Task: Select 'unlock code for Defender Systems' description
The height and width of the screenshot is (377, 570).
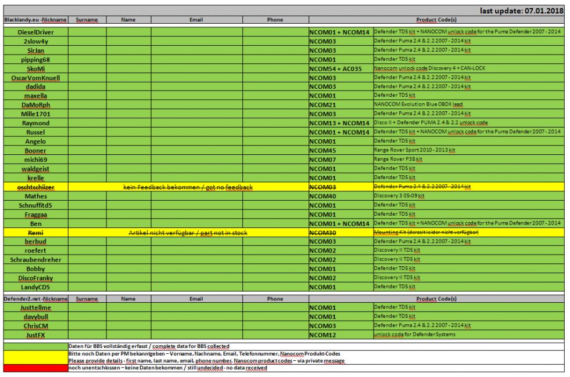Action: coord(414,334)
